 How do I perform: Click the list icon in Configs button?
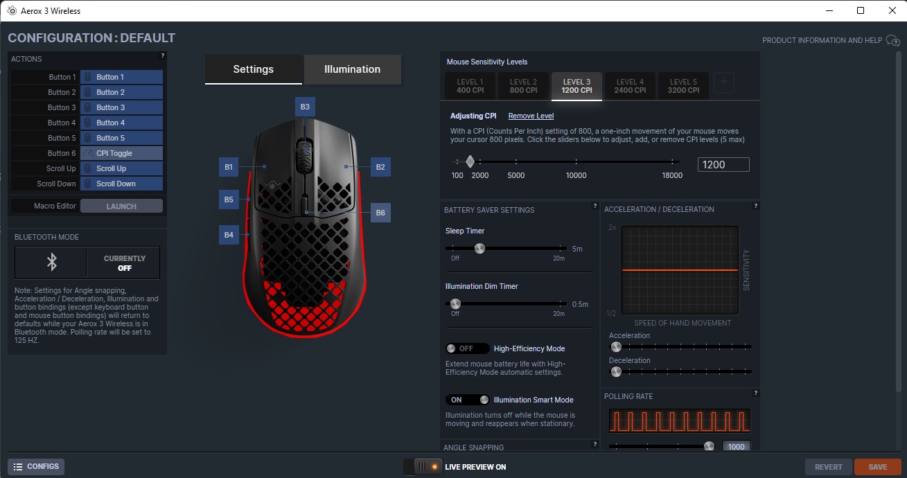(x=19, y=467)
